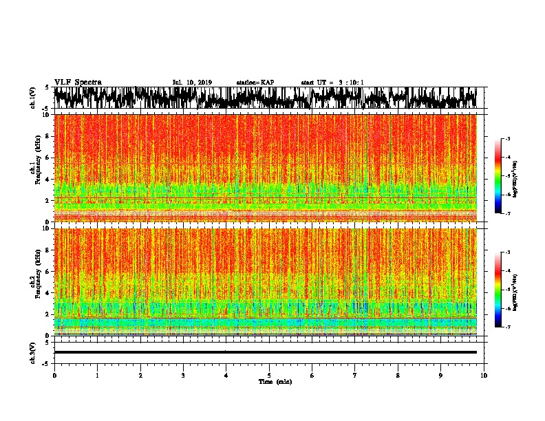This screenshot has width=545, height=421.
Task: Click the "VLF Spectra" plot title
Action: click(78, 83)
